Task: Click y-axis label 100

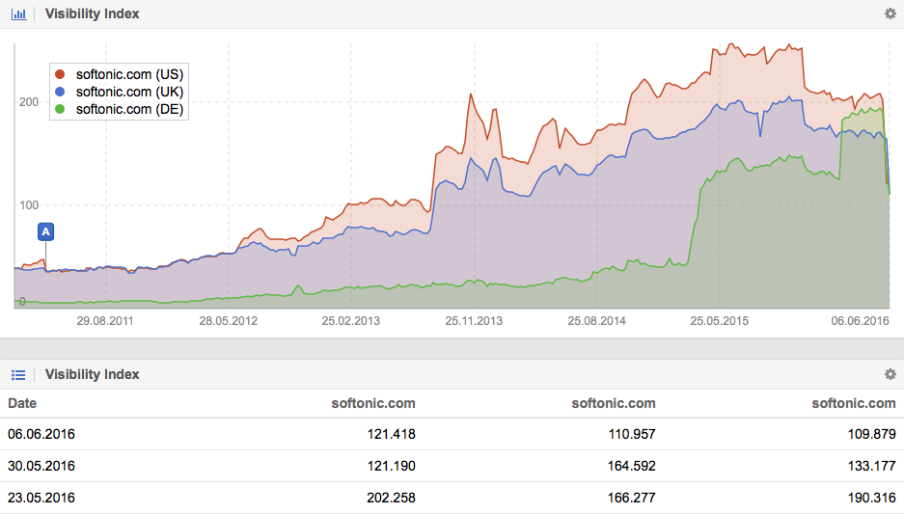Action: pyautogui.click(x=29, y=205)
